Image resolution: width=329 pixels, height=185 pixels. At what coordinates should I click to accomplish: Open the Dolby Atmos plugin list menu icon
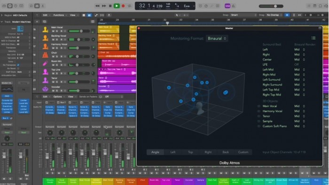pyautogui.click(x=313, y=38)
